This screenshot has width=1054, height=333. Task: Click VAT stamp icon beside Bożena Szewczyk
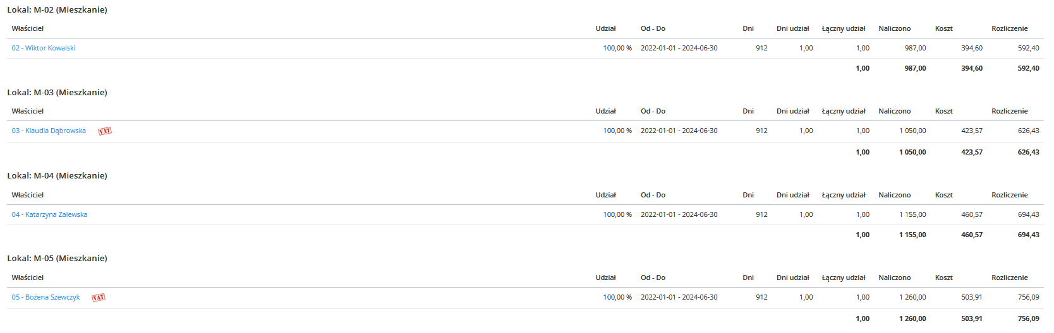pos(99,298)
